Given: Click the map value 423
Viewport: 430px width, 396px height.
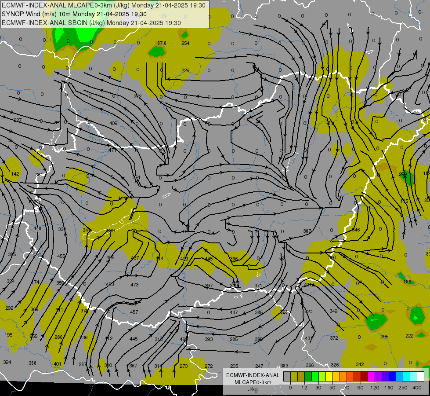Looking at the screenshot, I should point(110,284).
